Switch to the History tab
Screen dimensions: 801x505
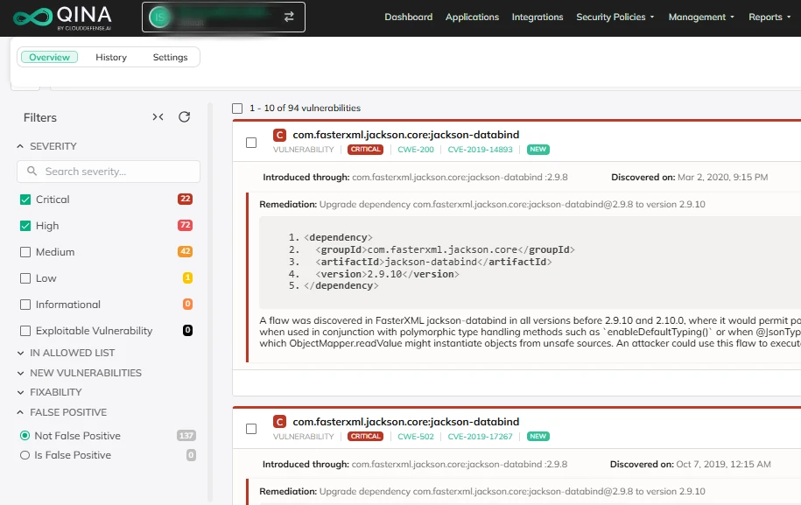click(111, 57)
